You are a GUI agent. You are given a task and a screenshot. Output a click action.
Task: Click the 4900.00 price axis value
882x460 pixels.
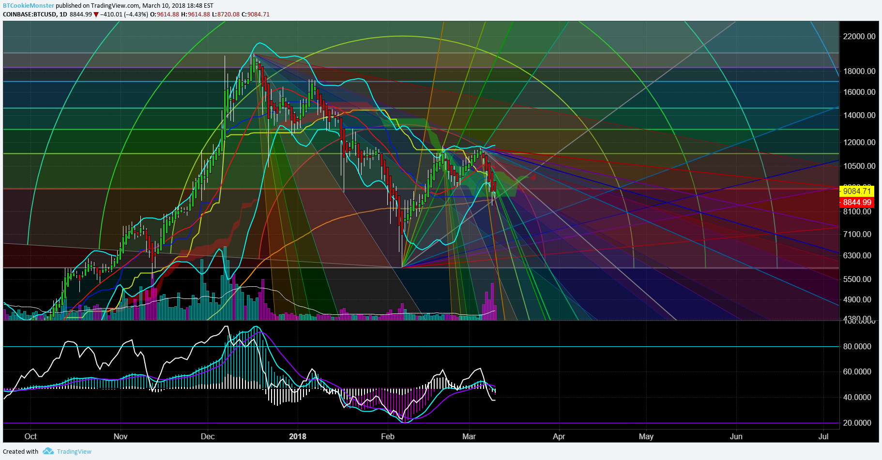point(857,299)
